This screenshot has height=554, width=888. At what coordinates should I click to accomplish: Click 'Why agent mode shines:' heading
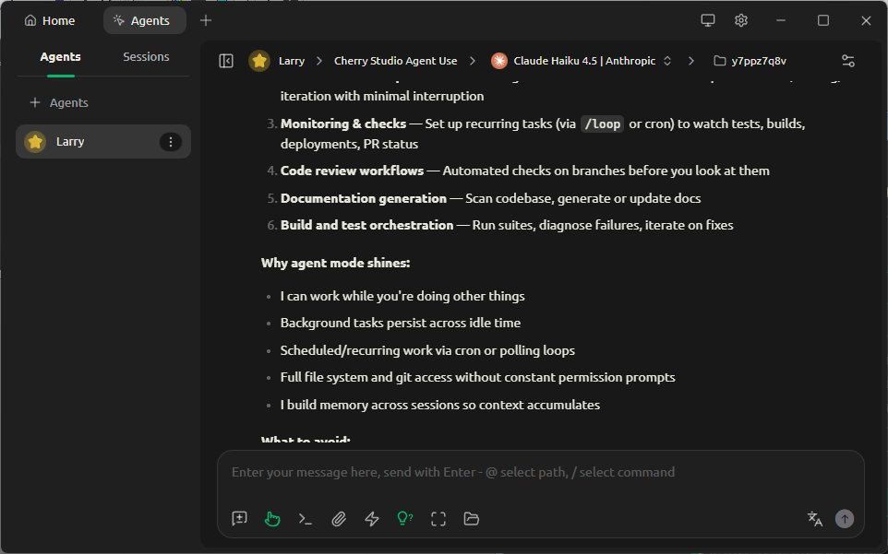pyautogui.click(x=335, y=263)
